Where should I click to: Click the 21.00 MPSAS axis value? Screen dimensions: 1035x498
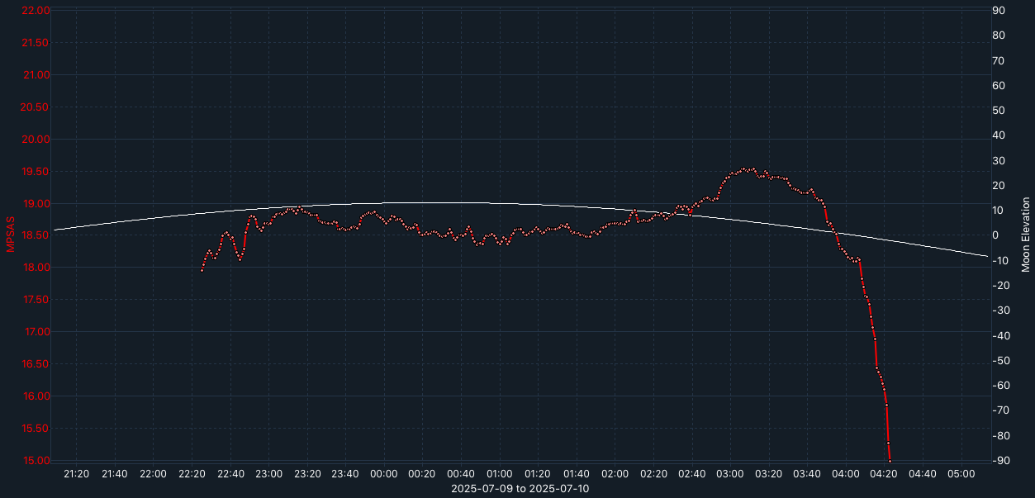point(36,75)
